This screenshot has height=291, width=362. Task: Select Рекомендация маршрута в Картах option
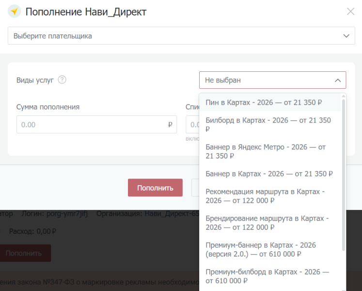(270, 196)
